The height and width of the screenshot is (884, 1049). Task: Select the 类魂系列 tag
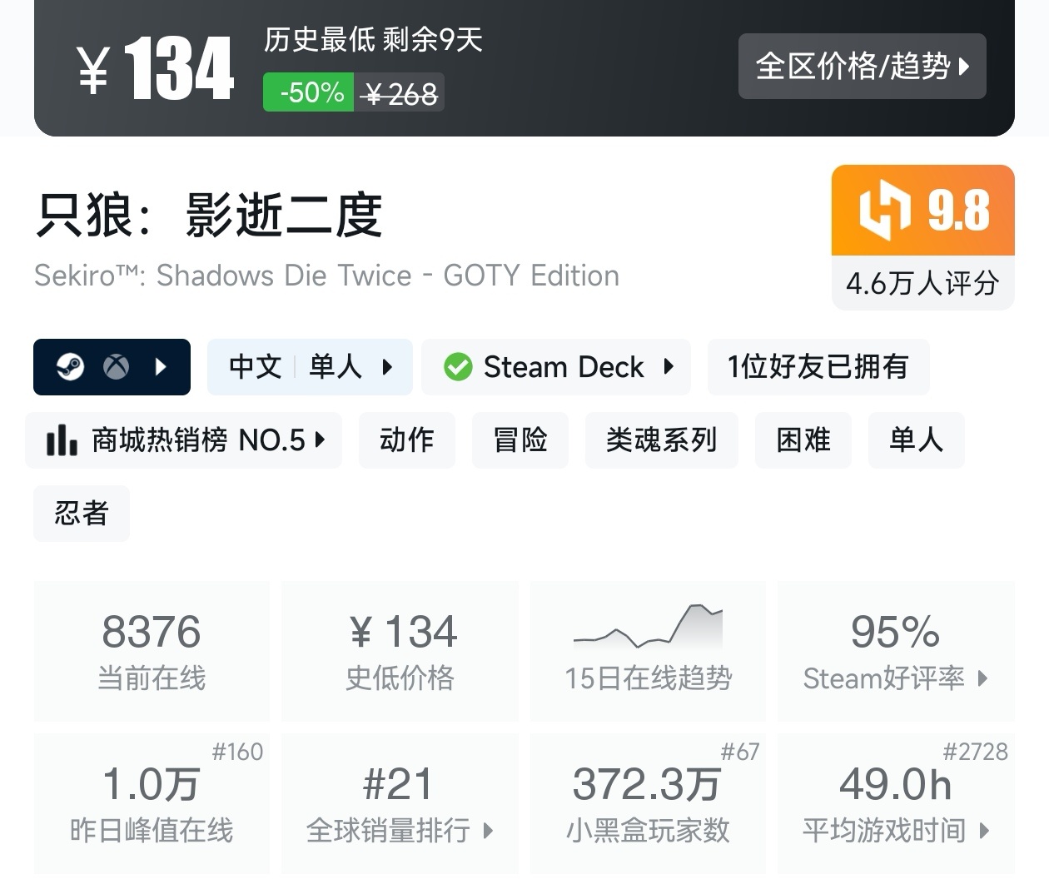click(662, 440)
